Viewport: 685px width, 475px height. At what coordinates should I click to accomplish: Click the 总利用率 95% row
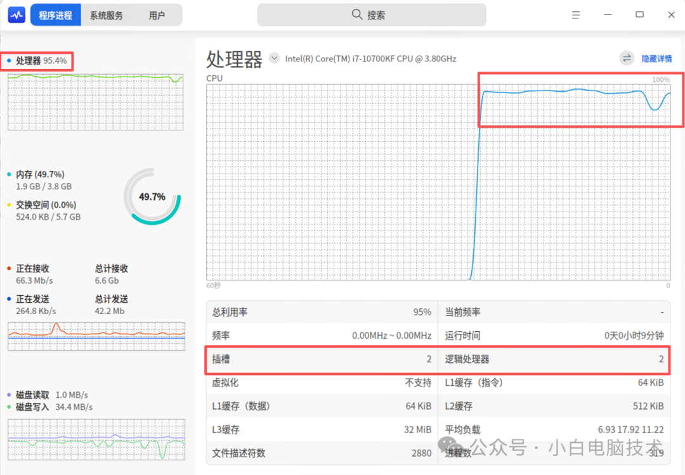pos(322,312)
